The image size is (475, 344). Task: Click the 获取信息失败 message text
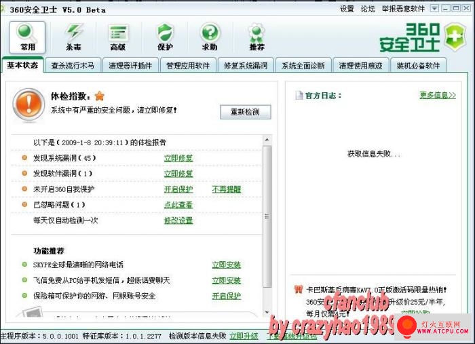[373, 154]
